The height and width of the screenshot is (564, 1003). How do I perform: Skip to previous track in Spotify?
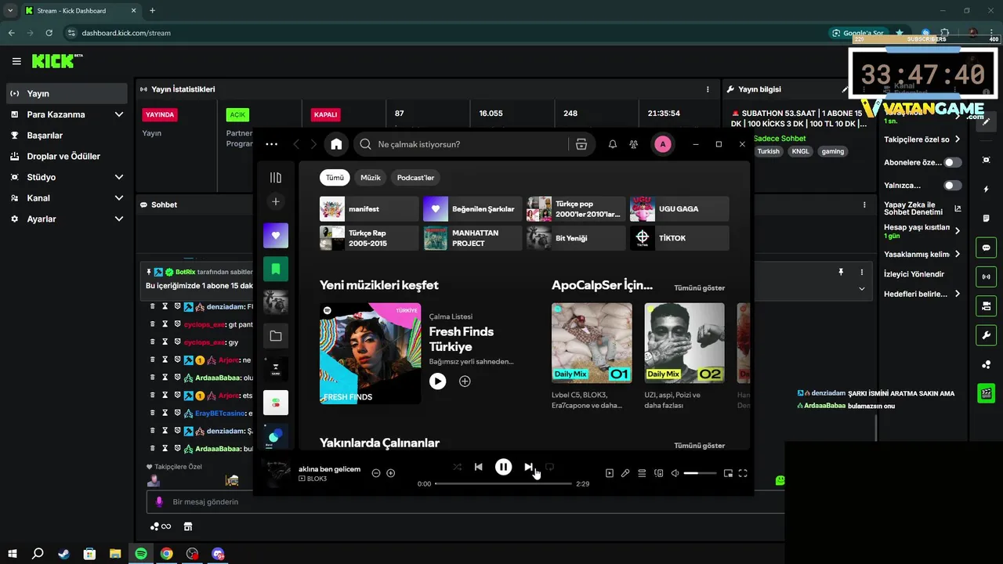click(x=478, y=467)
